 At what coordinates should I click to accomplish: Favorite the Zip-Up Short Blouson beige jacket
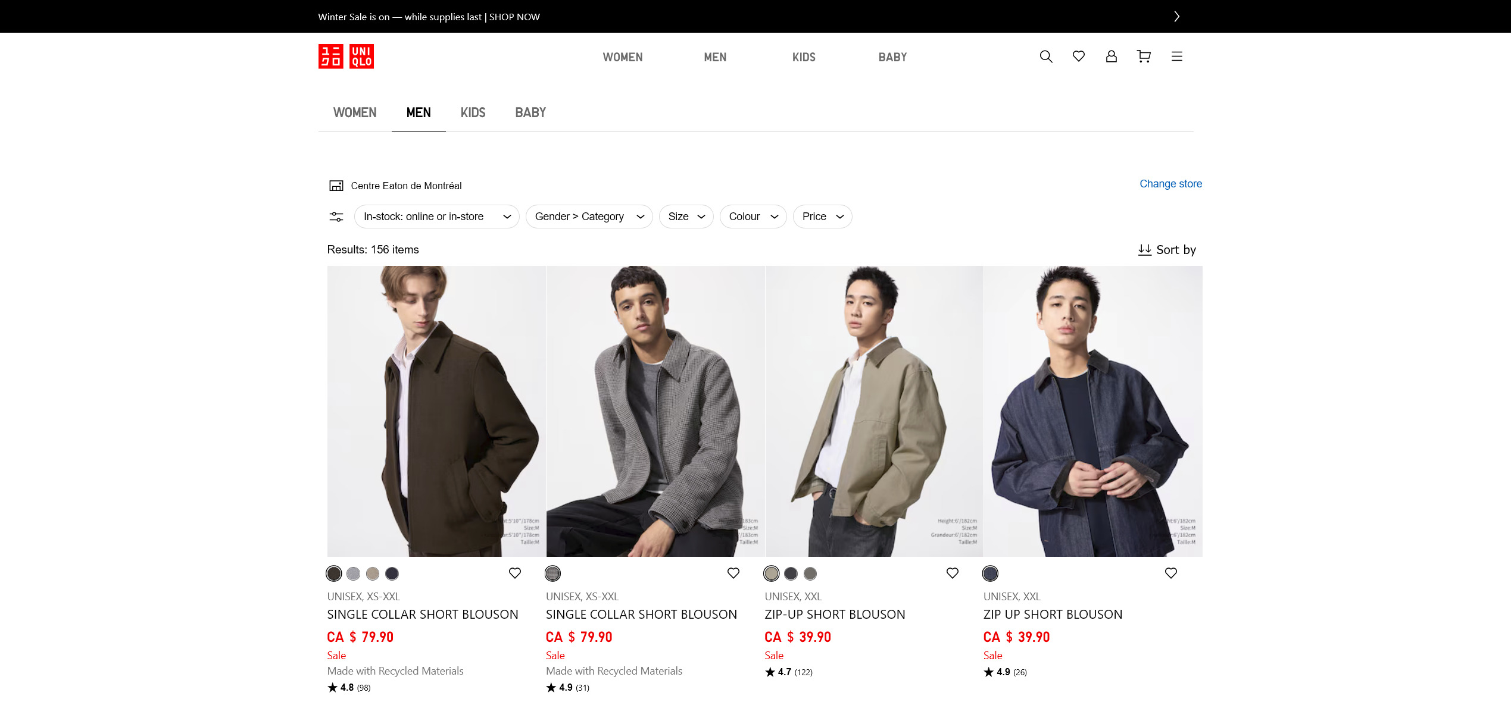coord(953,573)
